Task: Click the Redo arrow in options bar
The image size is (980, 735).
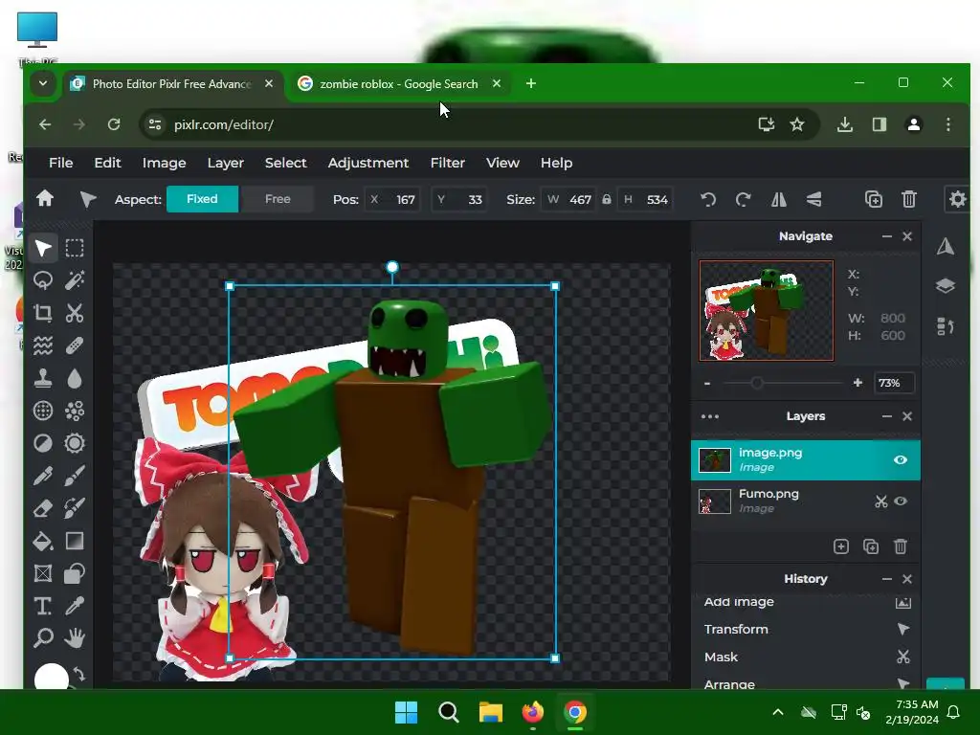Action: tap(743, 199)
